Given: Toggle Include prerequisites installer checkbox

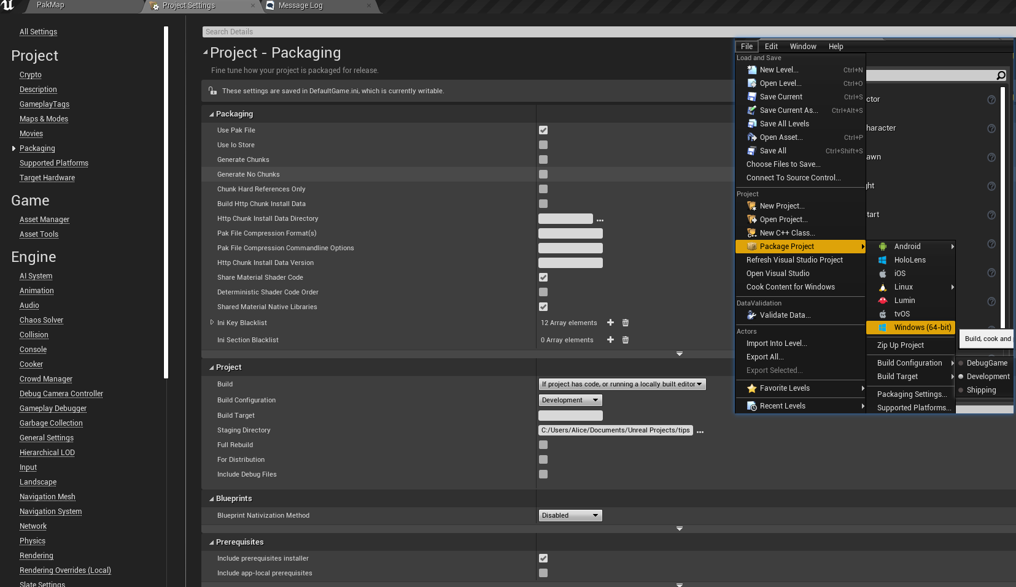Looking at the screenshot, I should pyautogui.click(x=543, y=558).
